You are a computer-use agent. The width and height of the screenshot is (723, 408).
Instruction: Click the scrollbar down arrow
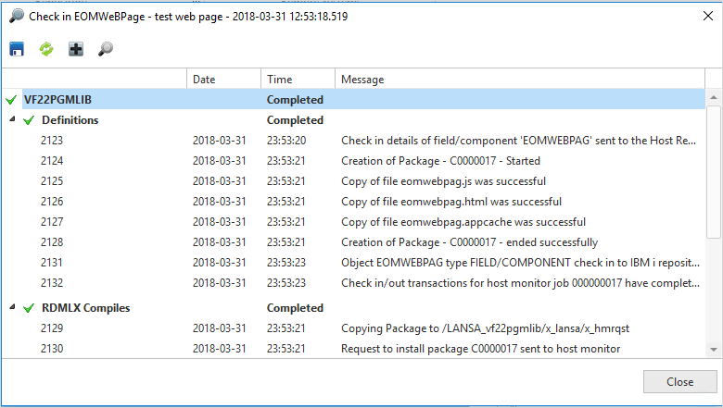tap(714, 350)
